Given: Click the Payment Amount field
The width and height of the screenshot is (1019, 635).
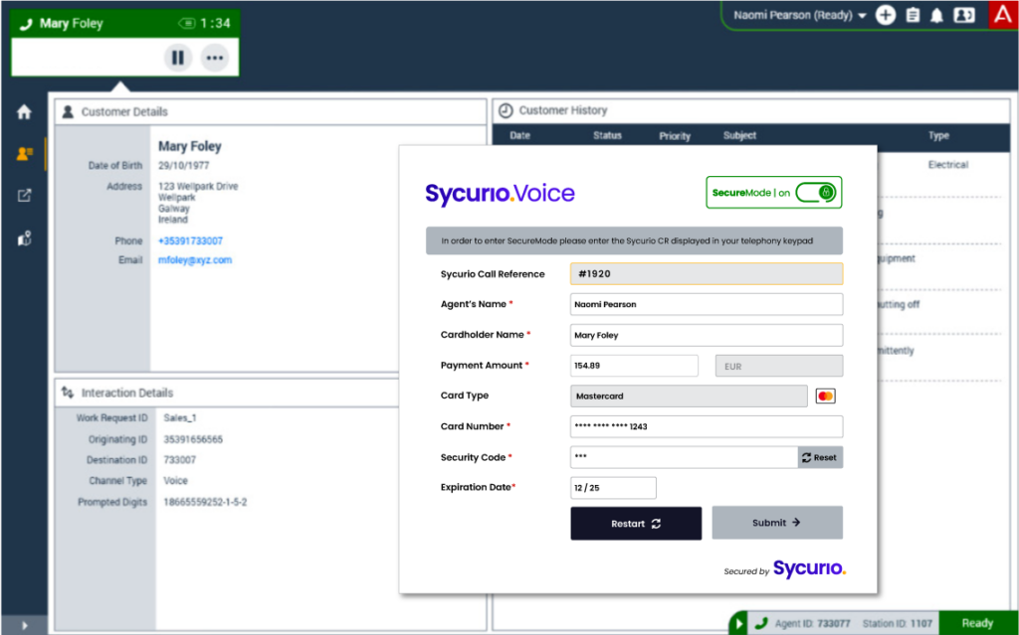Looking at the screenshot, I should point(634,366).
